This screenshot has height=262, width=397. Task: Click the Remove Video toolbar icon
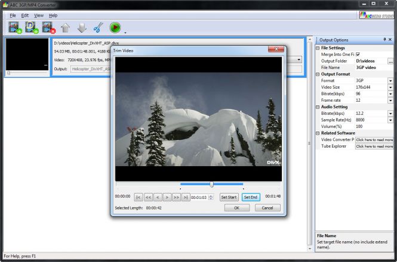pos(48,27)
